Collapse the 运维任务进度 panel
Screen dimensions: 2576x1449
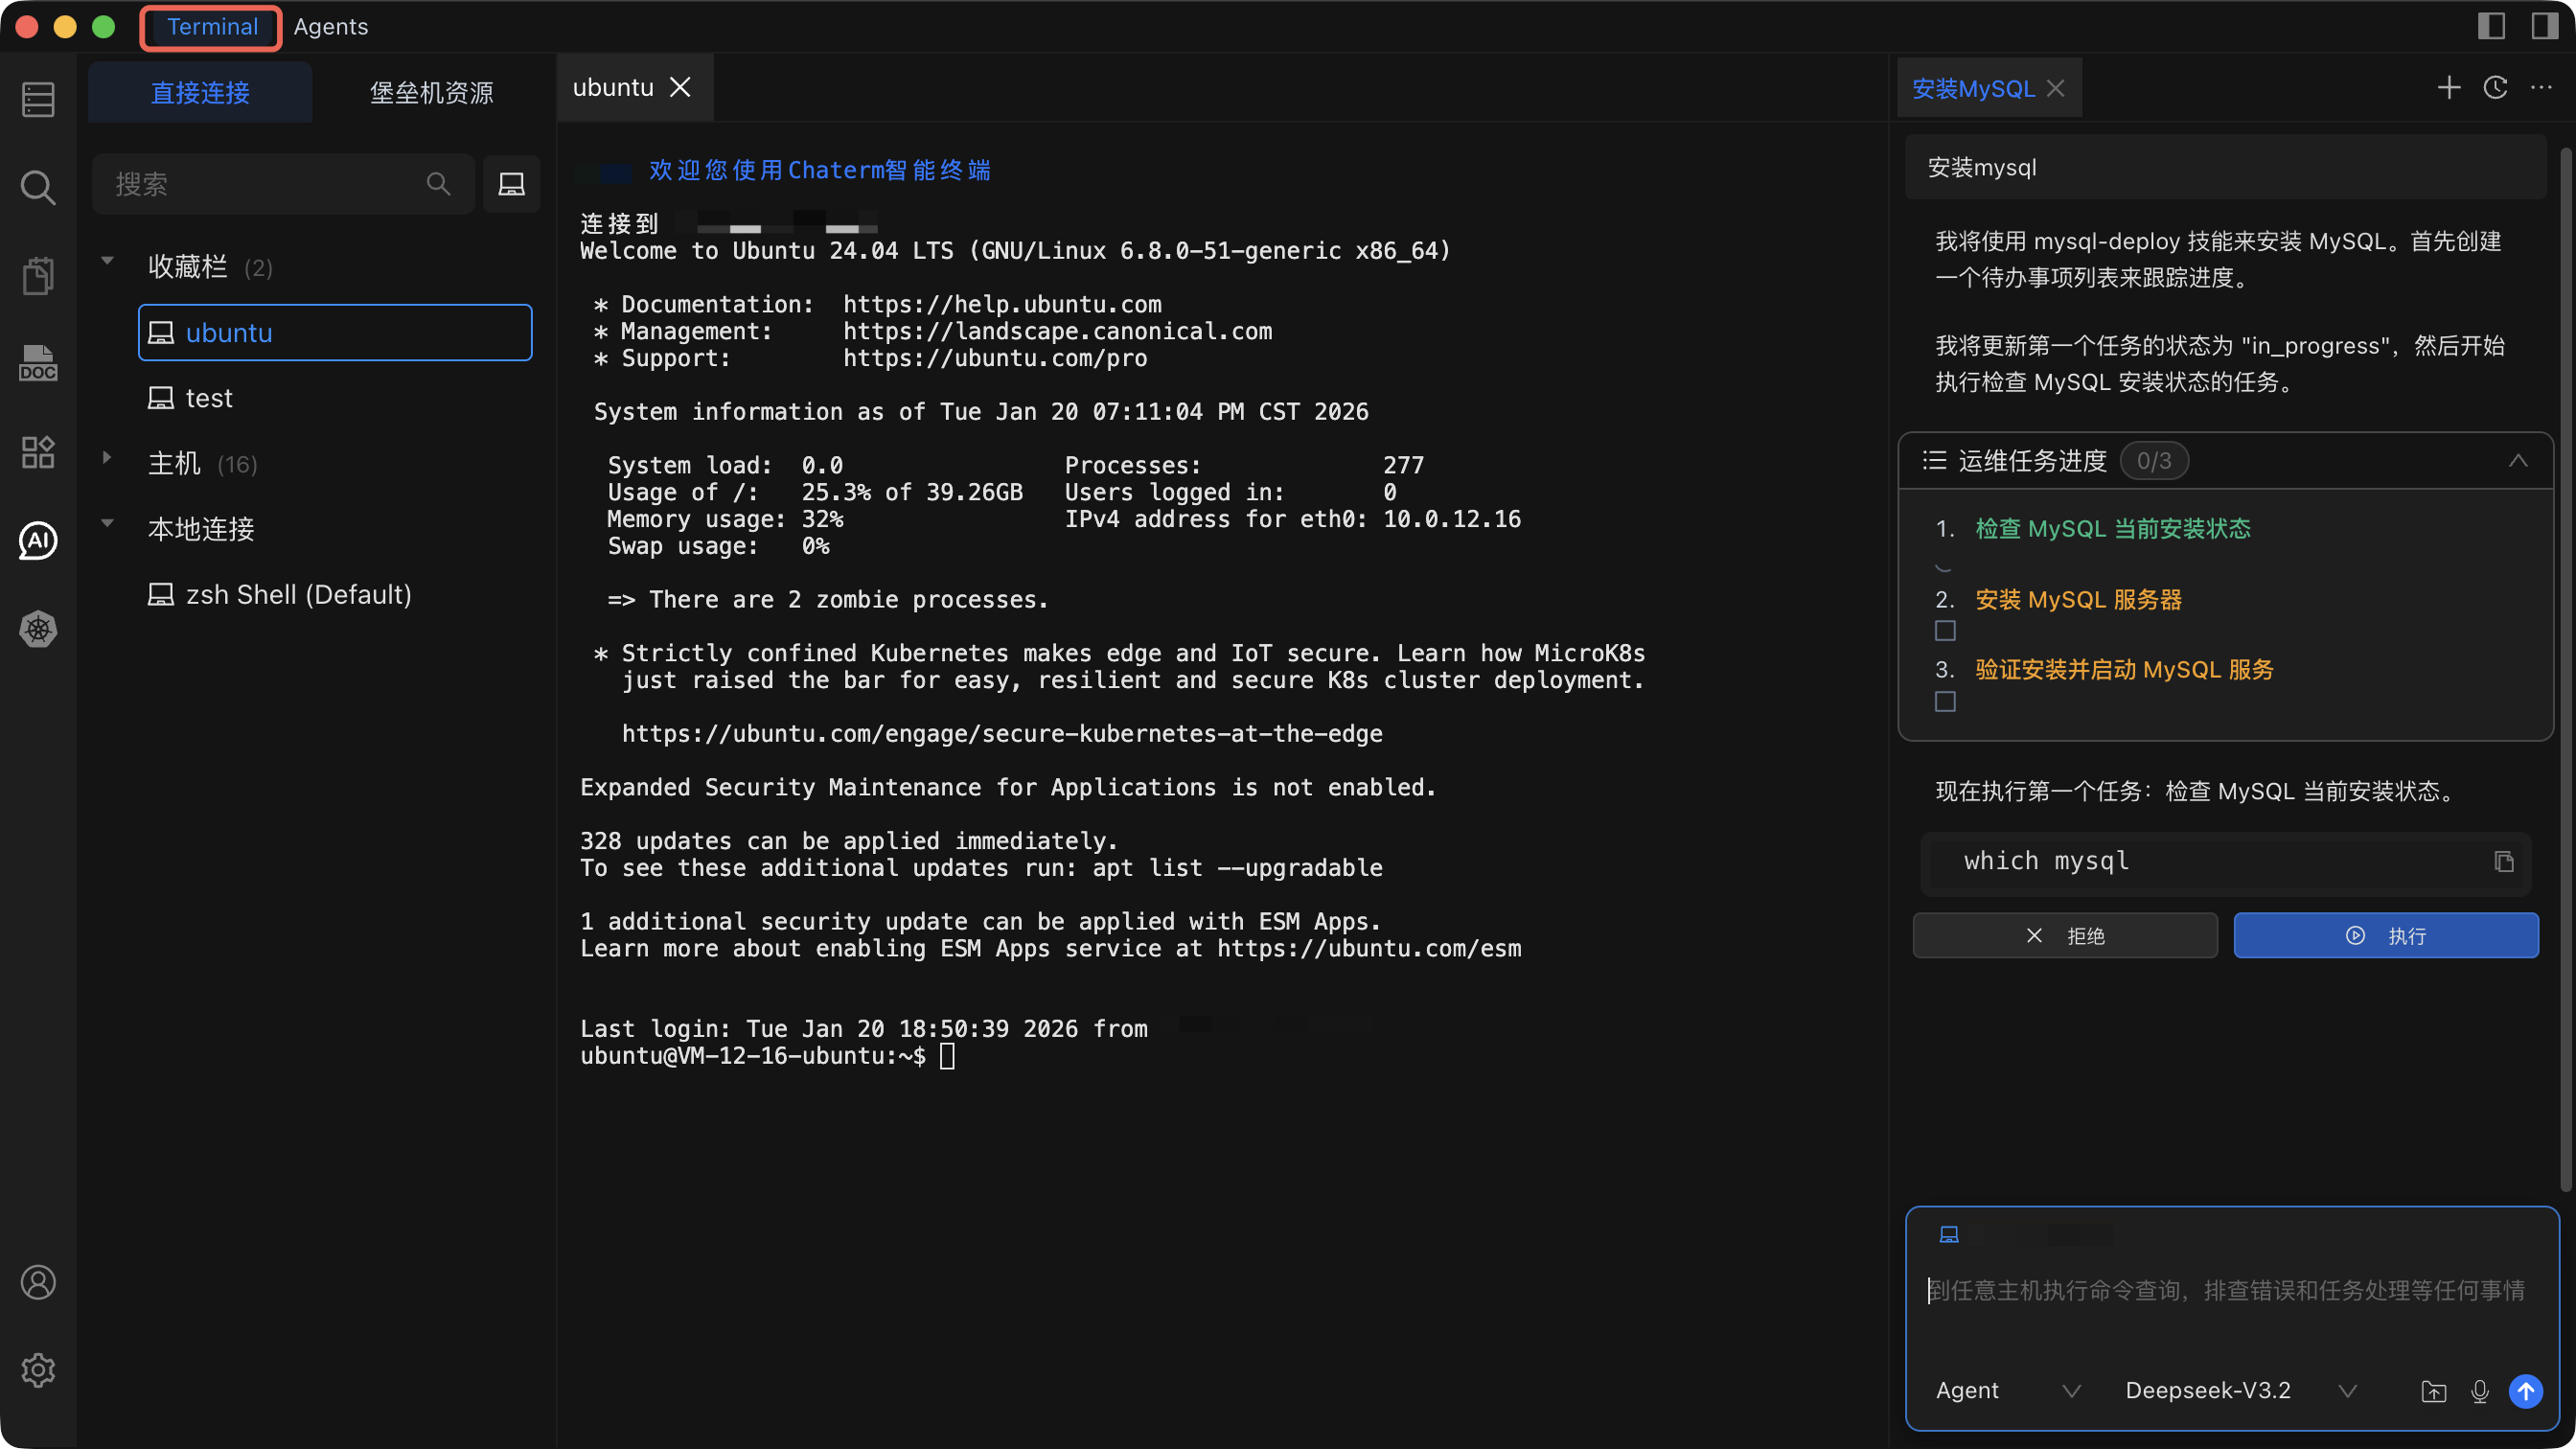(2517, 461)
